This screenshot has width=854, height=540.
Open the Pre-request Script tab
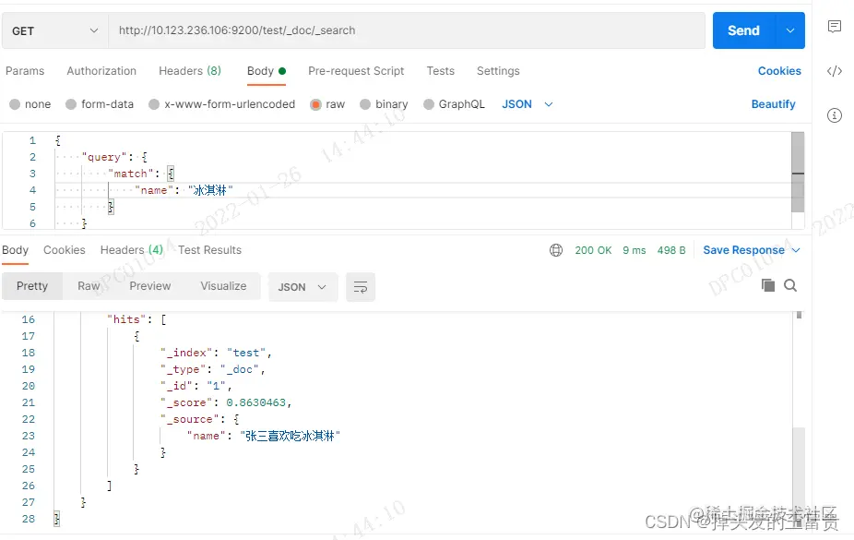tap(356, 71)
